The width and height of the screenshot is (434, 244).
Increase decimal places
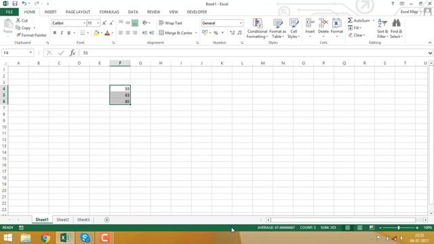[x=232, y=33]
